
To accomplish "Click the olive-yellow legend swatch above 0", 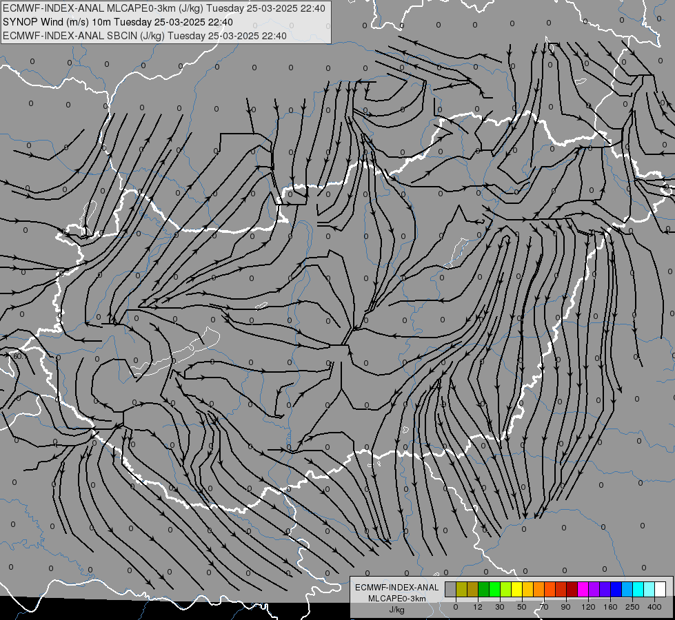I will pyautogui.click(x=461, y=589).
